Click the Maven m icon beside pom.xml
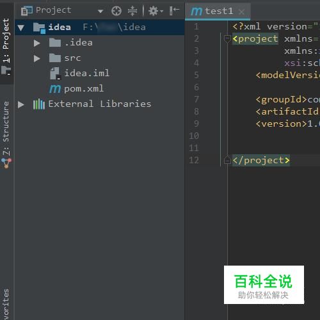 tap(55, 88)
